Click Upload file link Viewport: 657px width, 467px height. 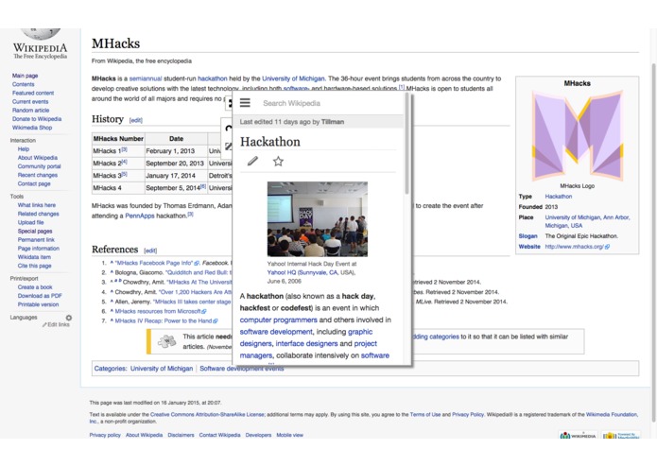pos(30,222)
